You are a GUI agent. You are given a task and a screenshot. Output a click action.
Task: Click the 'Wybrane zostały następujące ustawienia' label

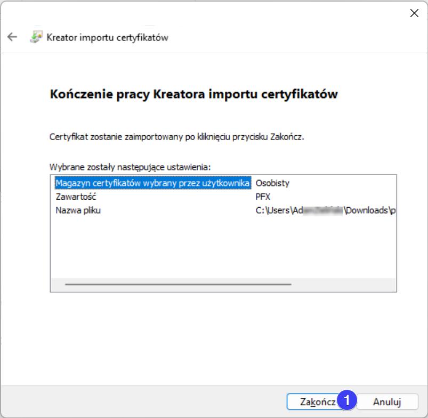point(131,166)
